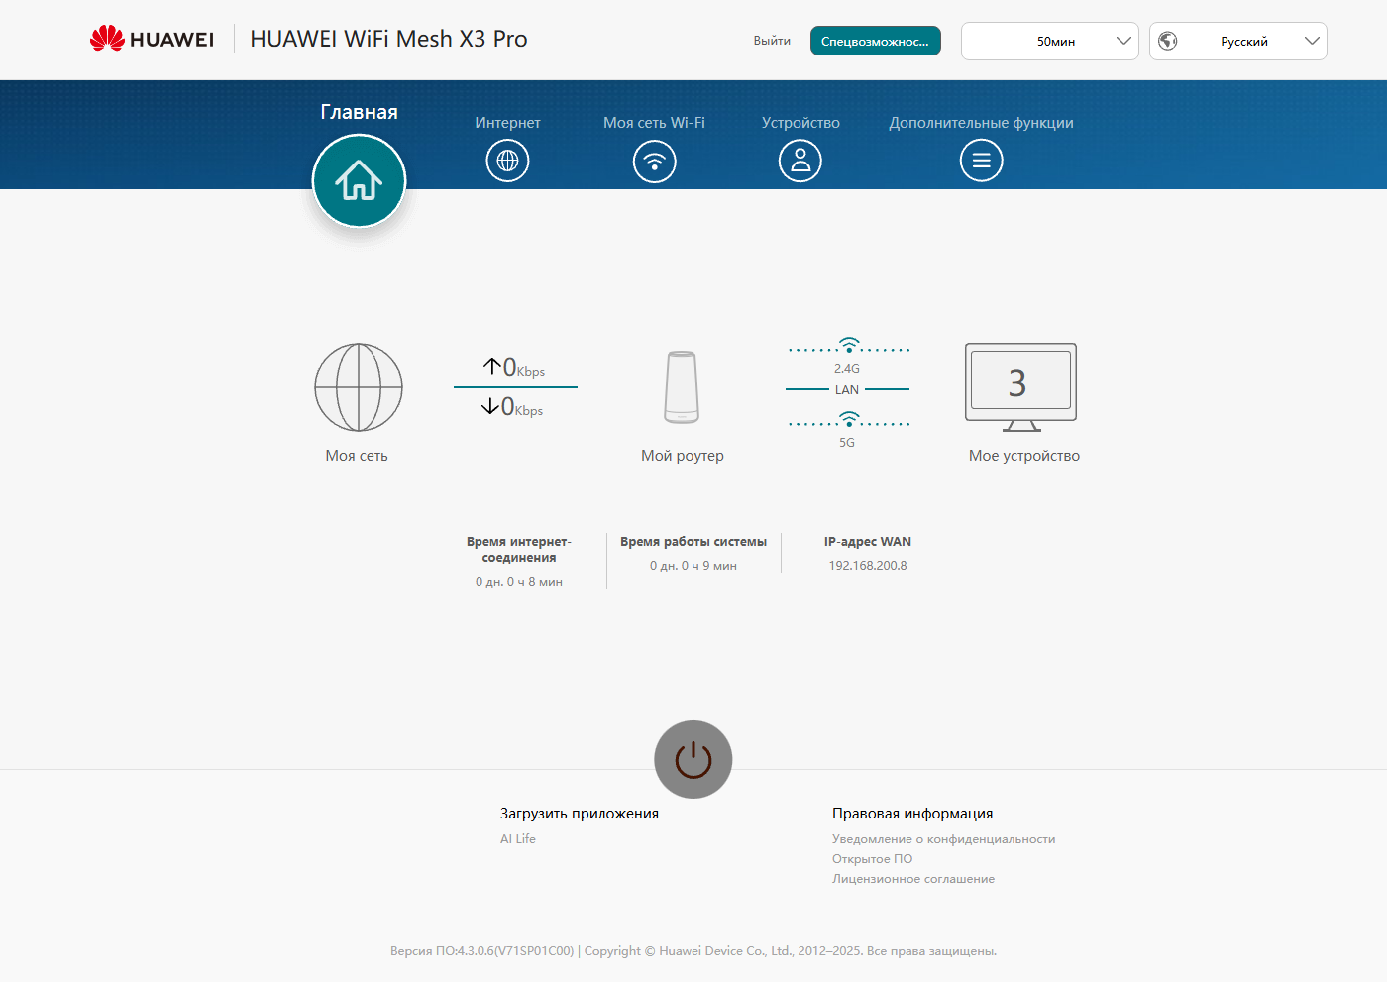Click the LAN connection label
The width and height of the screenshot is (1387, 982).
click(847, 389)
